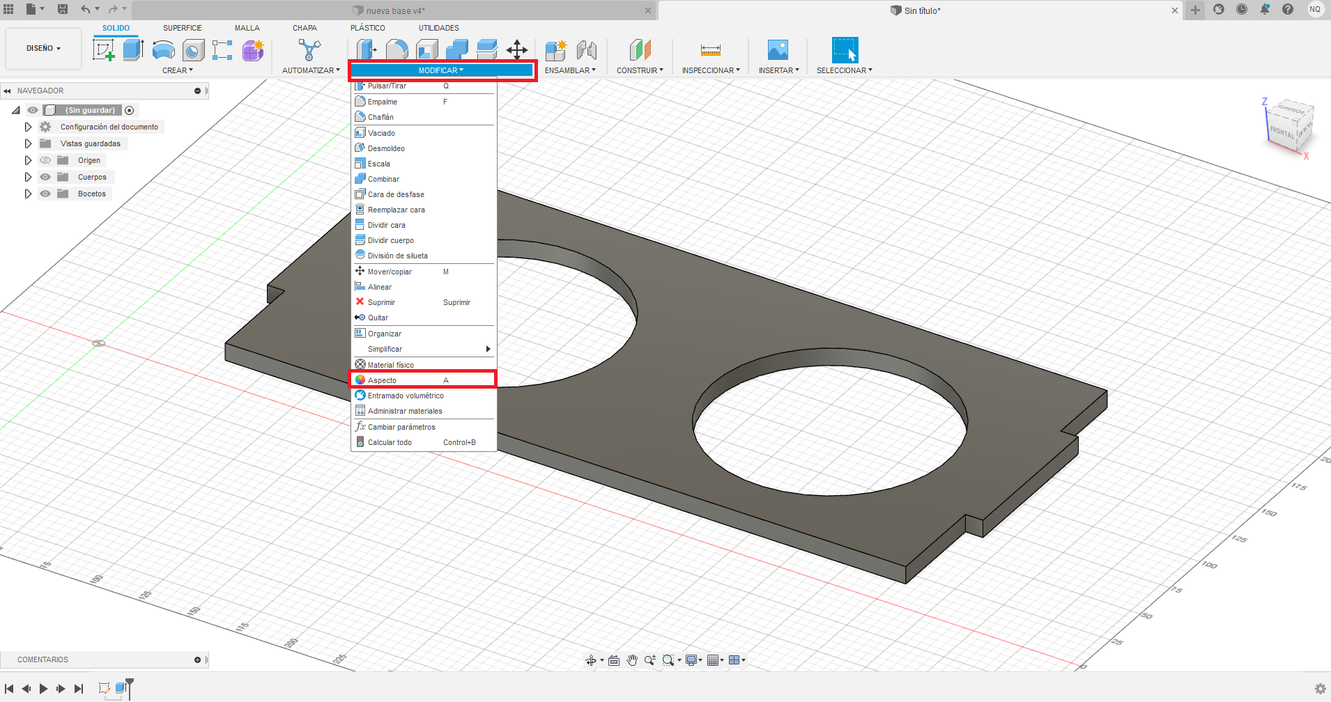The width and height of the screenshot is (1331, 702).
Task: Select the Extrude tool icon
Action: 133,50
